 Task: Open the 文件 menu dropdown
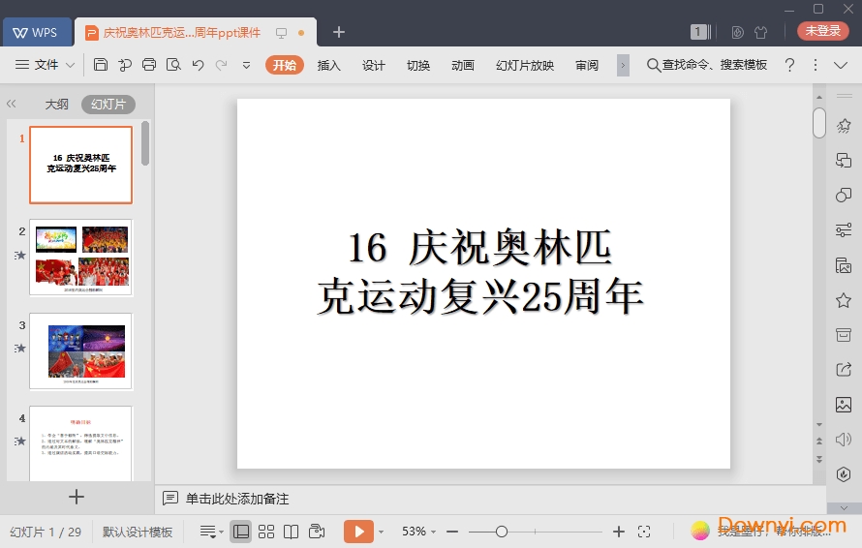(x=46, y=65)
